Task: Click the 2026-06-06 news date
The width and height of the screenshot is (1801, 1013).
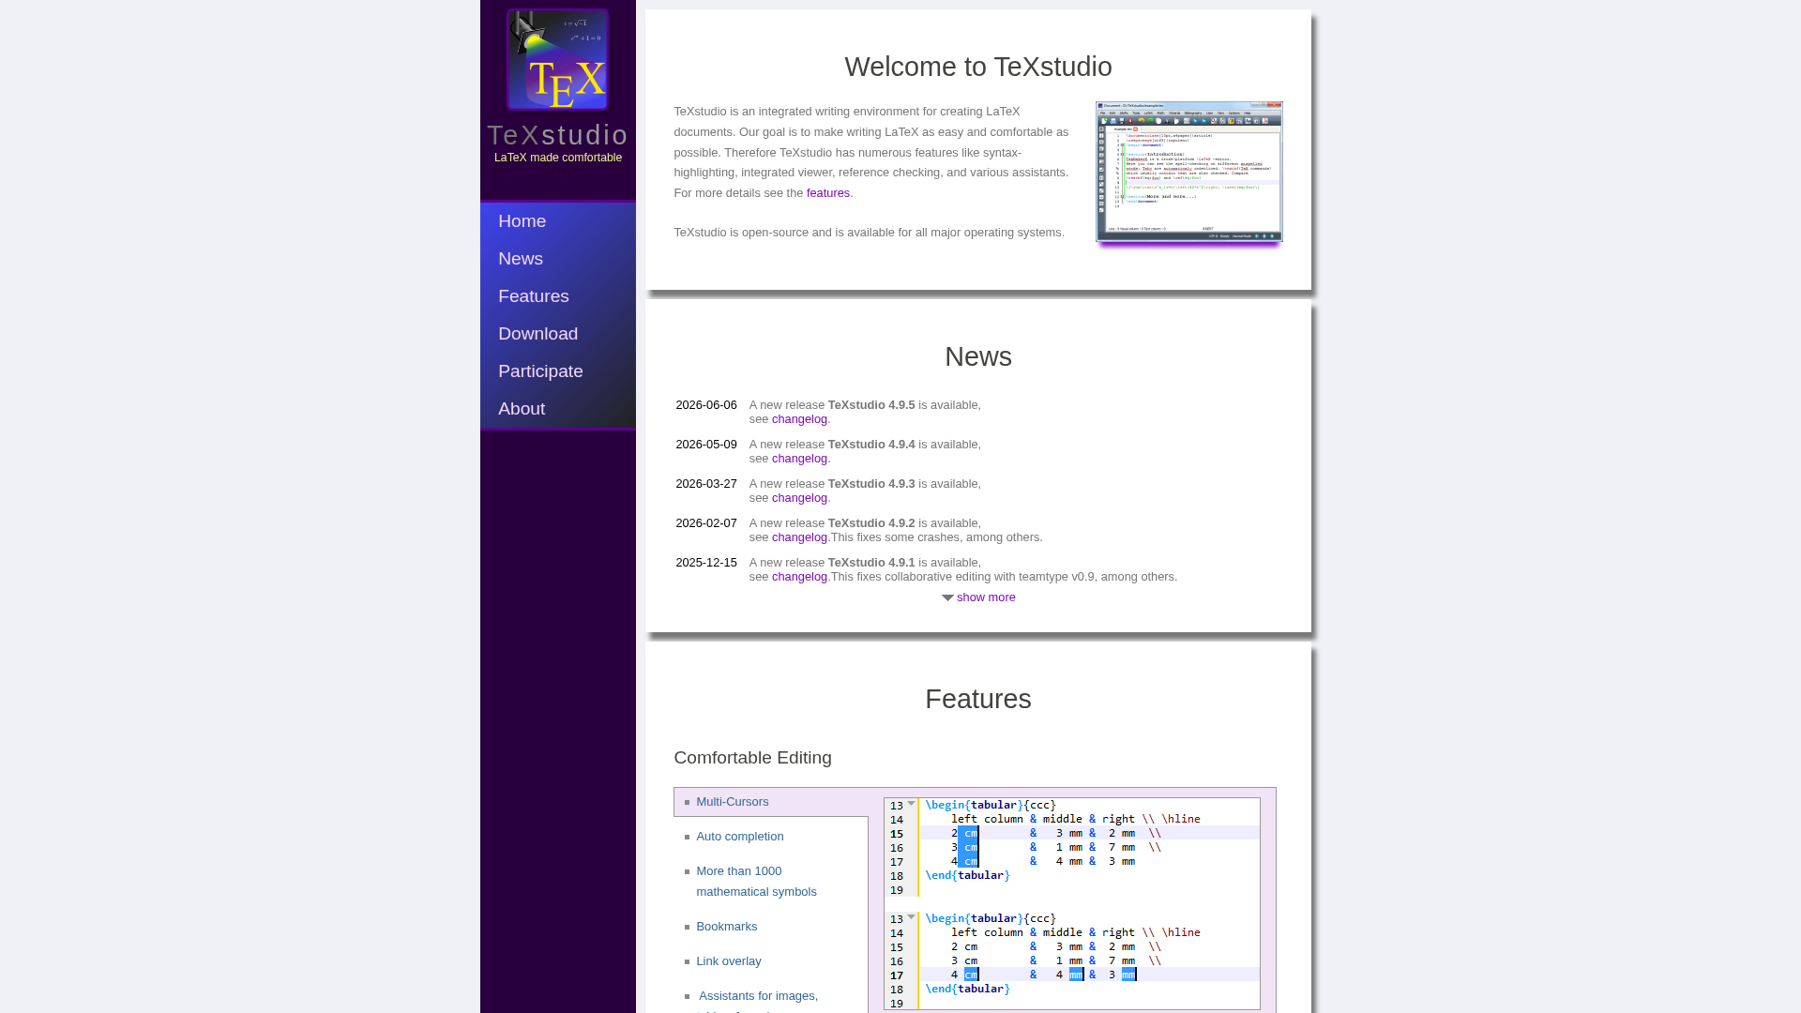Action: [706, 405]
